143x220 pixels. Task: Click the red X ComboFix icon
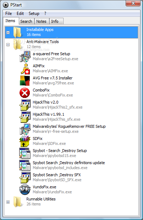(25, 93)
